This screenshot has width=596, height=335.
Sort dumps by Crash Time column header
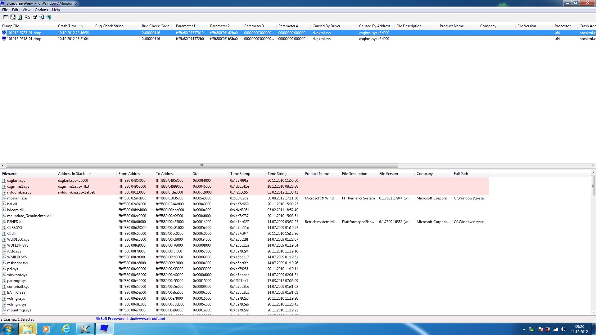(67, 26)
